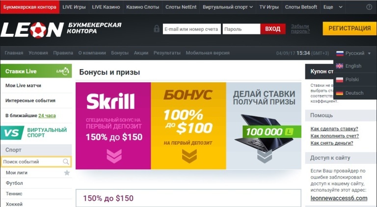377x207 pixels.
Task: Click the red ВХОД login button
Action: (x=273, y=29)
